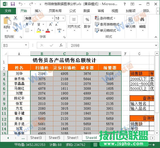Decrease font size with smaller A icon

pyautogui.click(x=57, y=24)
